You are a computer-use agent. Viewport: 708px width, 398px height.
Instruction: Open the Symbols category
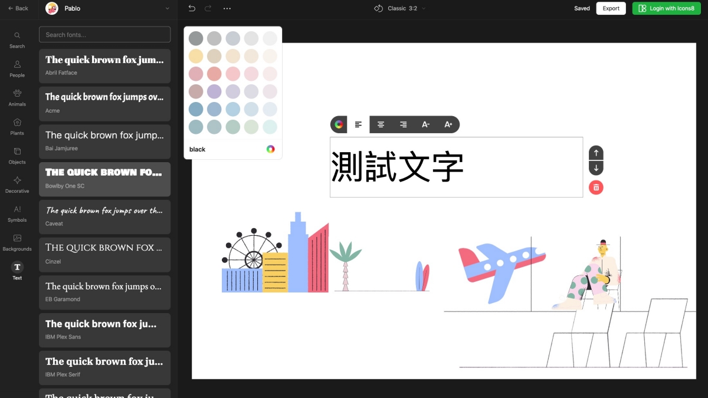coord(17,213)
